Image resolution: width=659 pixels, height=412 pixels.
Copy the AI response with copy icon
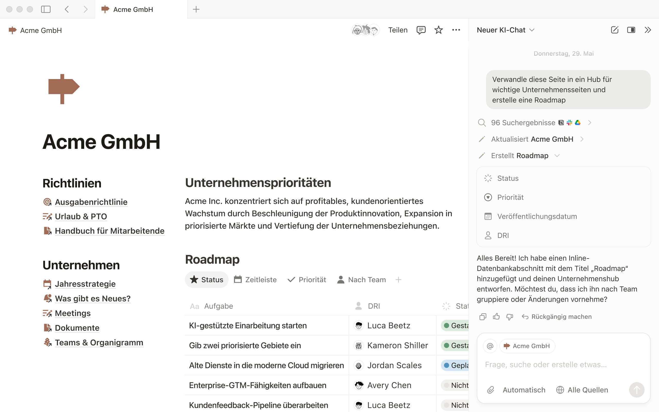pyautogui.click(x=483, y=317)
